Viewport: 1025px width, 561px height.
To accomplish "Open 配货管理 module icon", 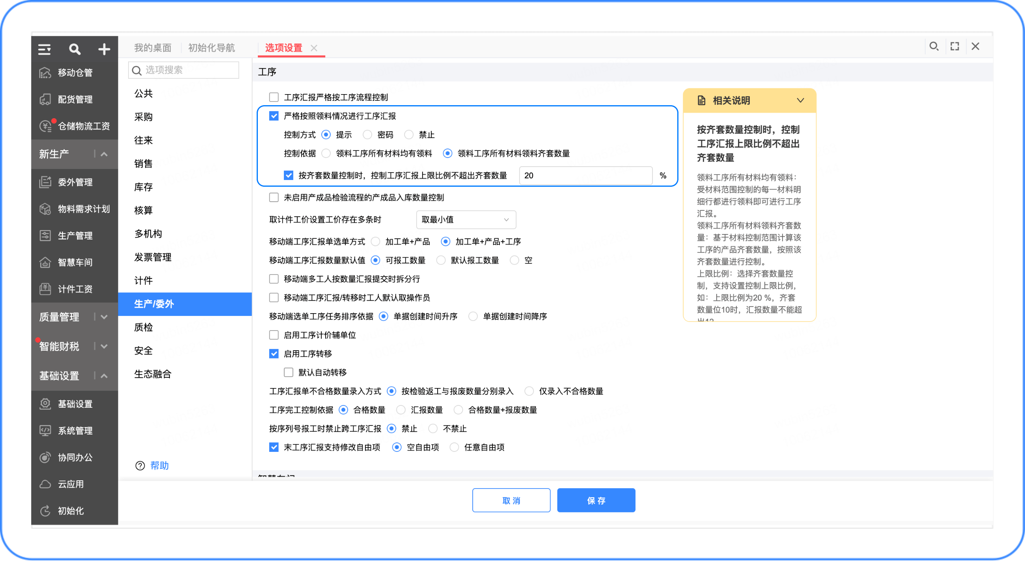I will (45, 99).
